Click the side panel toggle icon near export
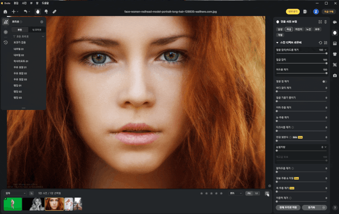The width and height of the screenshot is (339, 214). click(x=305, y=12)
